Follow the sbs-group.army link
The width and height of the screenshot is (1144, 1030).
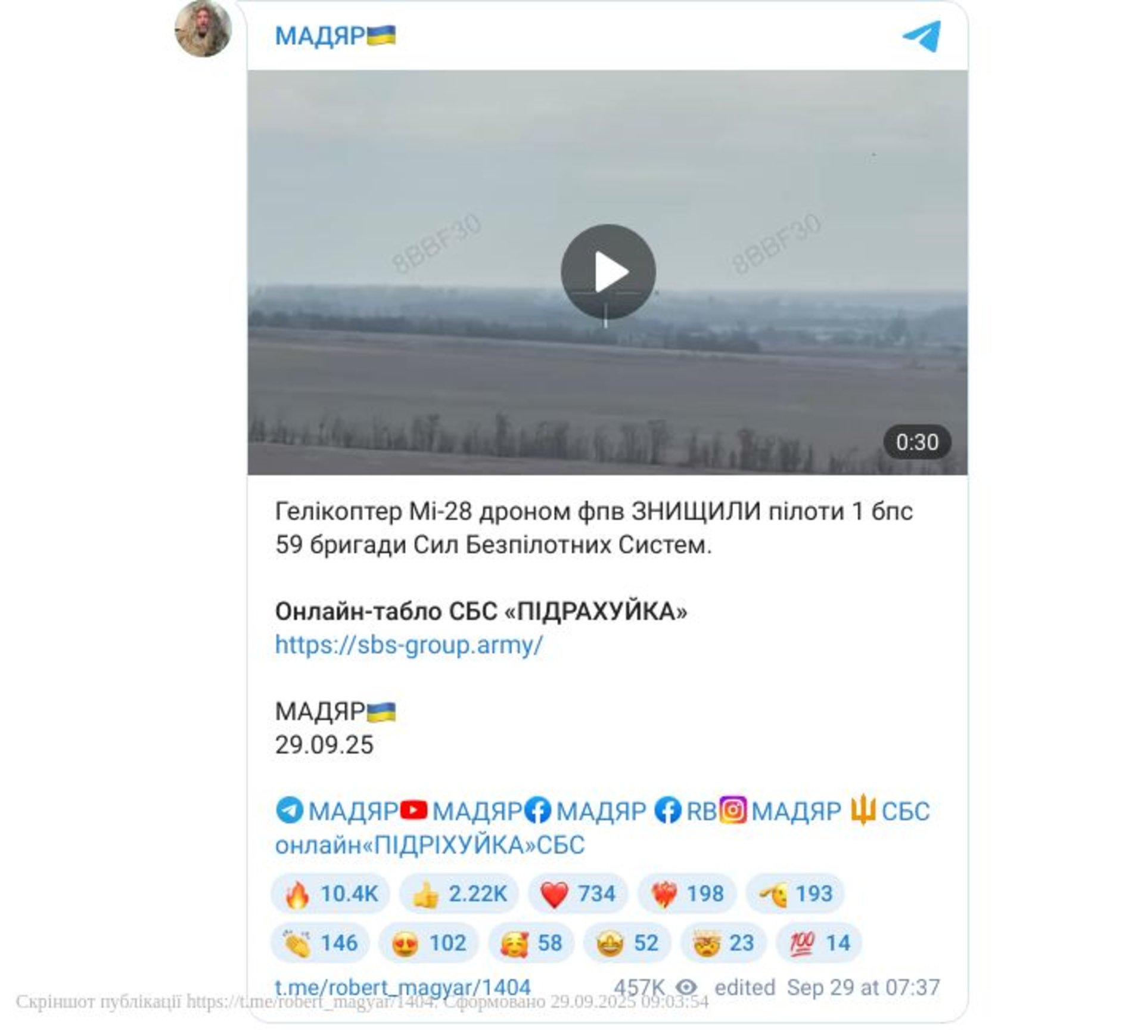pos(409,645)
